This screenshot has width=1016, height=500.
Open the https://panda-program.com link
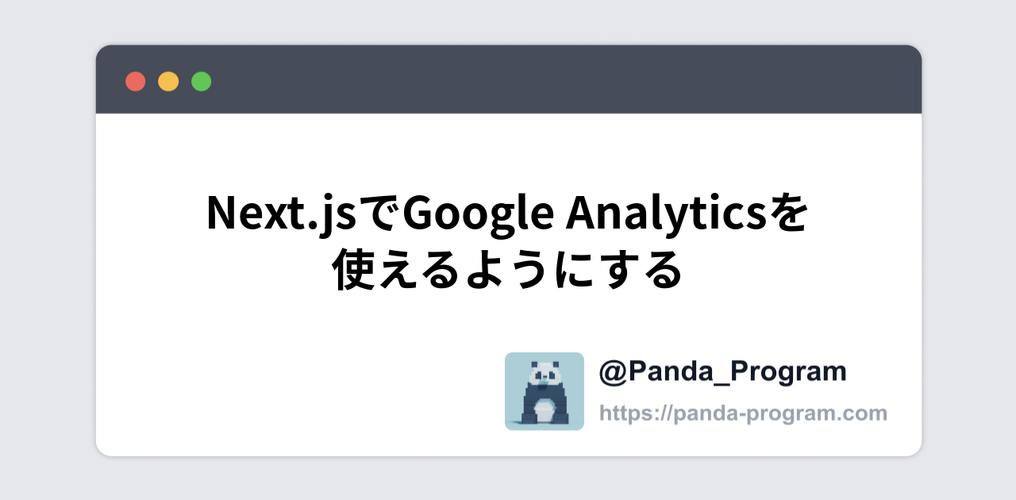tap(742, 413)
